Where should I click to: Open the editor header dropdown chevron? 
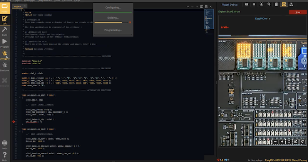(188, 7)
